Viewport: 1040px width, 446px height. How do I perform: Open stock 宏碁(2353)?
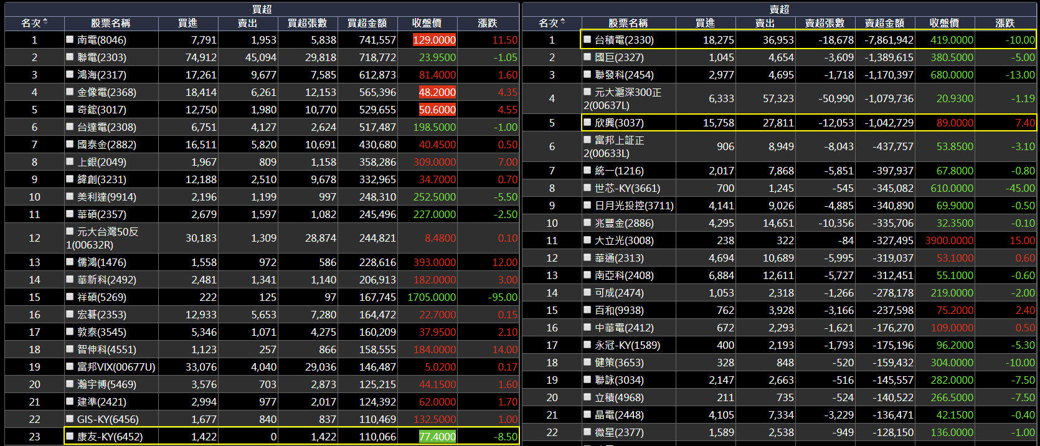click(x=102, y=315)
